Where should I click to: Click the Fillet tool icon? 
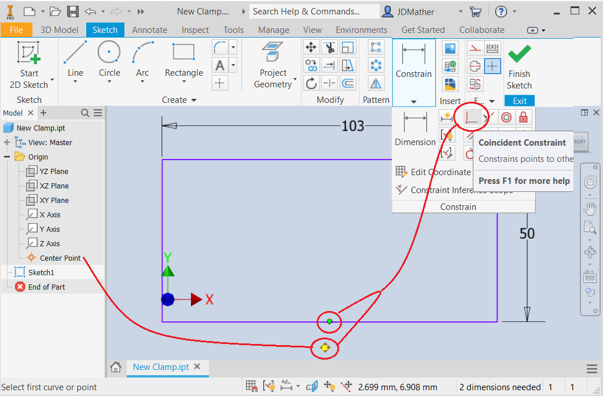pos(220,47)
